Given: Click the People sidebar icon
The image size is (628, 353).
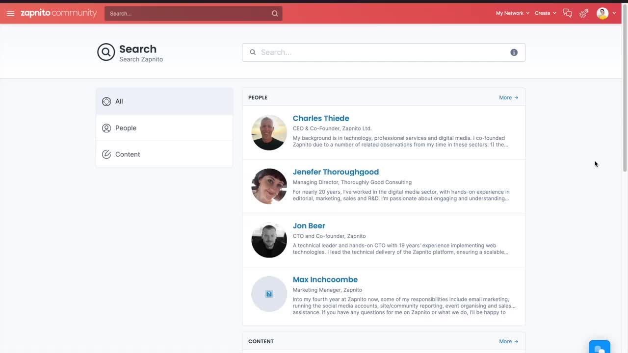Looking at the screenshot, I should (106, 128).
